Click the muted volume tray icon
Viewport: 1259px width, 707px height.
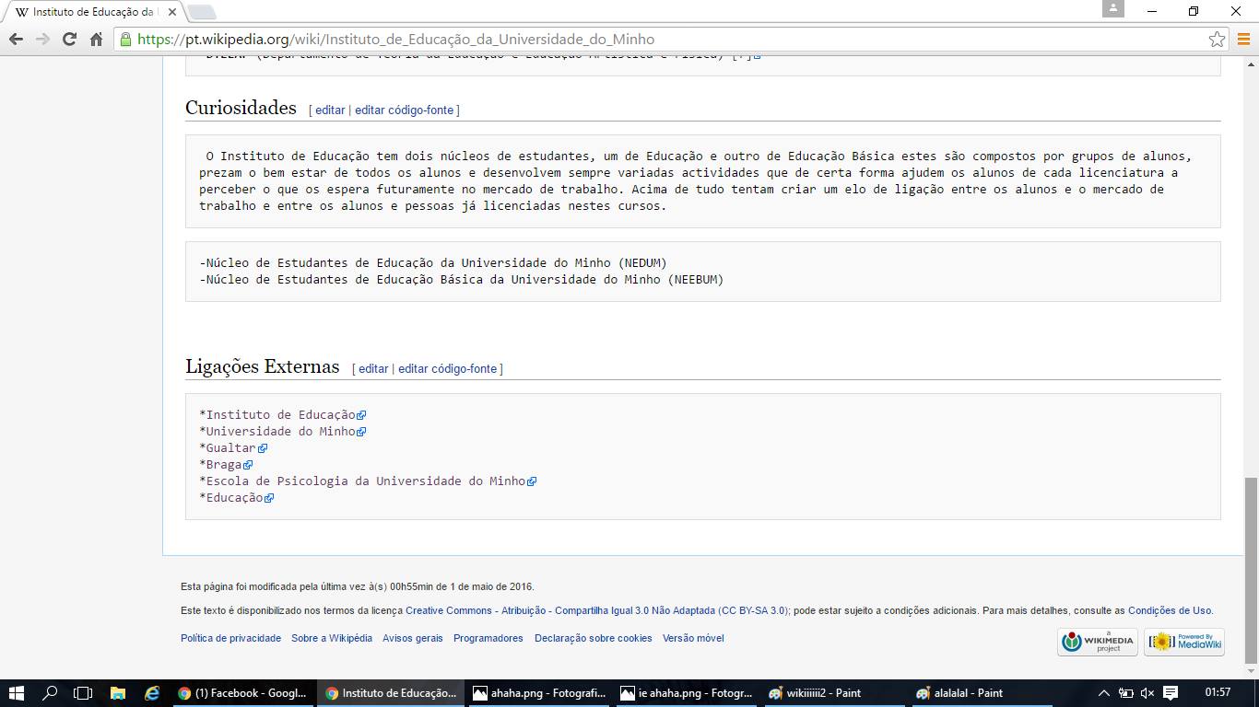coord(1147,693)
